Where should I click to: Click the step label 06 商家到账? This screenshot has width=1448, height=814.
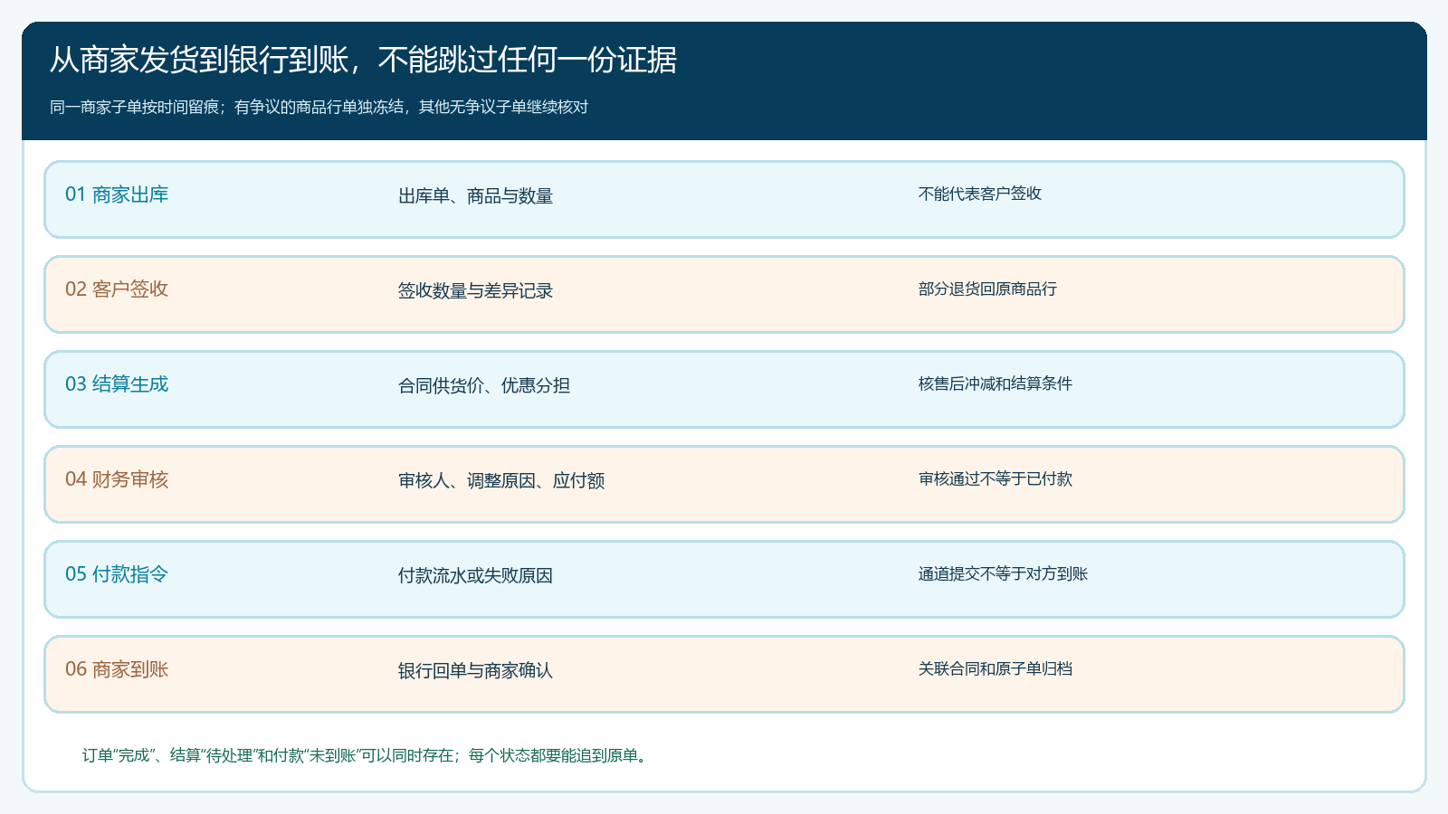117,669
